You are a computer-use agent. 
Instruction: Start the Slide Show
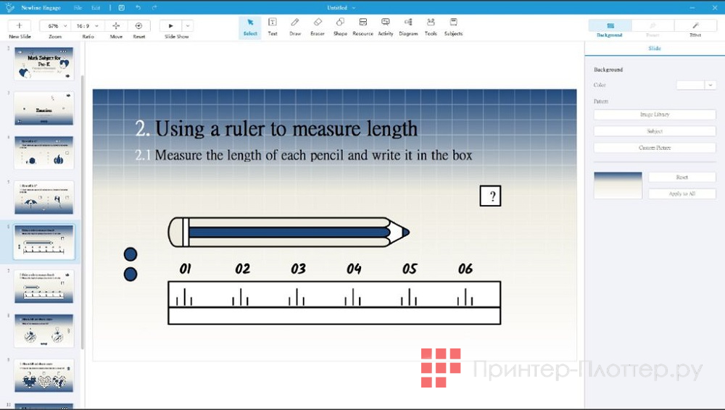tap(170, 25)
